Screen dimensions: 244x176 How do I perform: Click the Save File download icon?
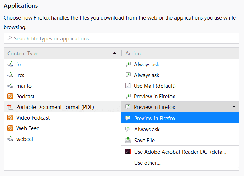[x=128, y=141]
